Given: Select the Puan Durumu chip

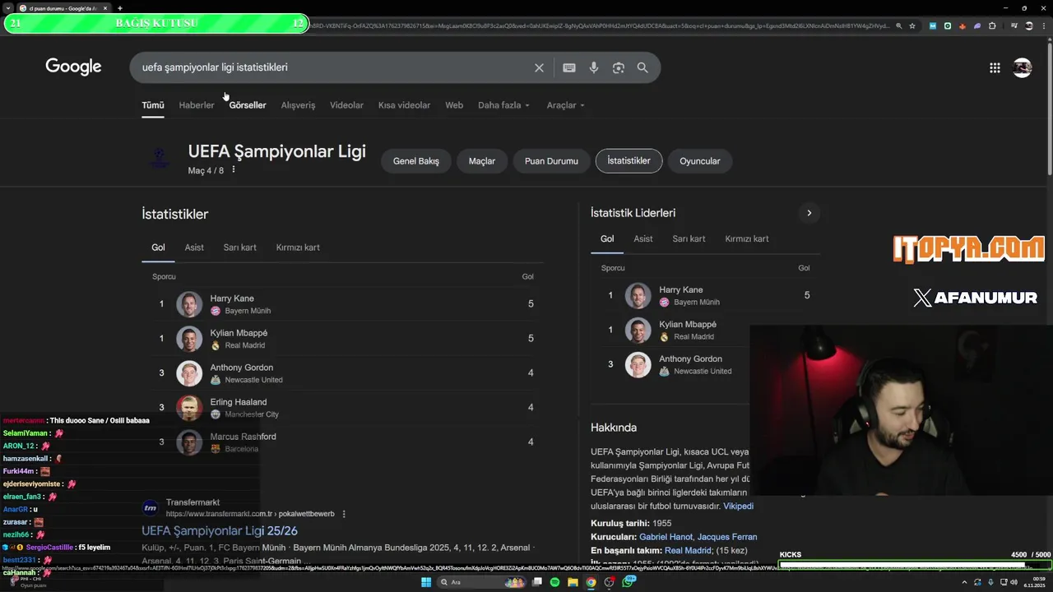Looking at the screenshot, I should (551, 161).
